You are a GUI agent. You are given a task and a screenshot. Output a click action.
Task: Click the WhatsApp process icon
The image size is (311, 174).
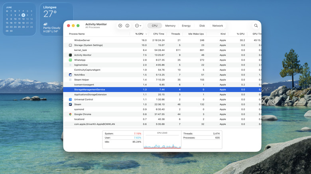70,60
